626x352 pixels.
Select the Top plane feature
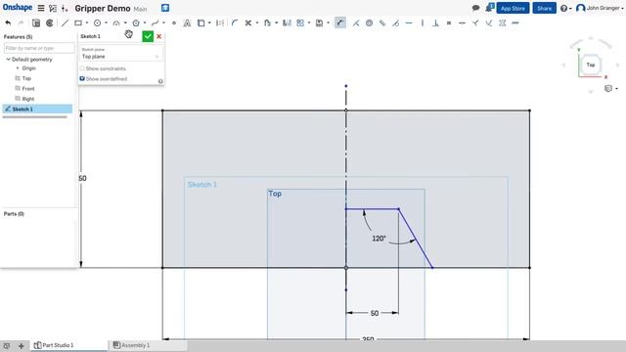pyautogui.click(x=26, y=78)
